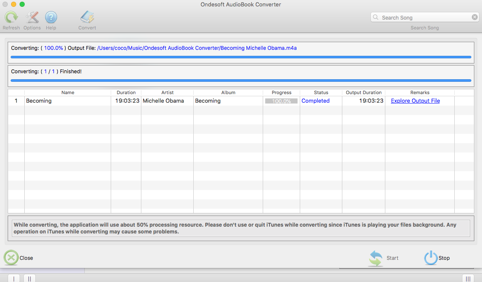
Task: Click the Stop button label
Action: tap(444, 258)
